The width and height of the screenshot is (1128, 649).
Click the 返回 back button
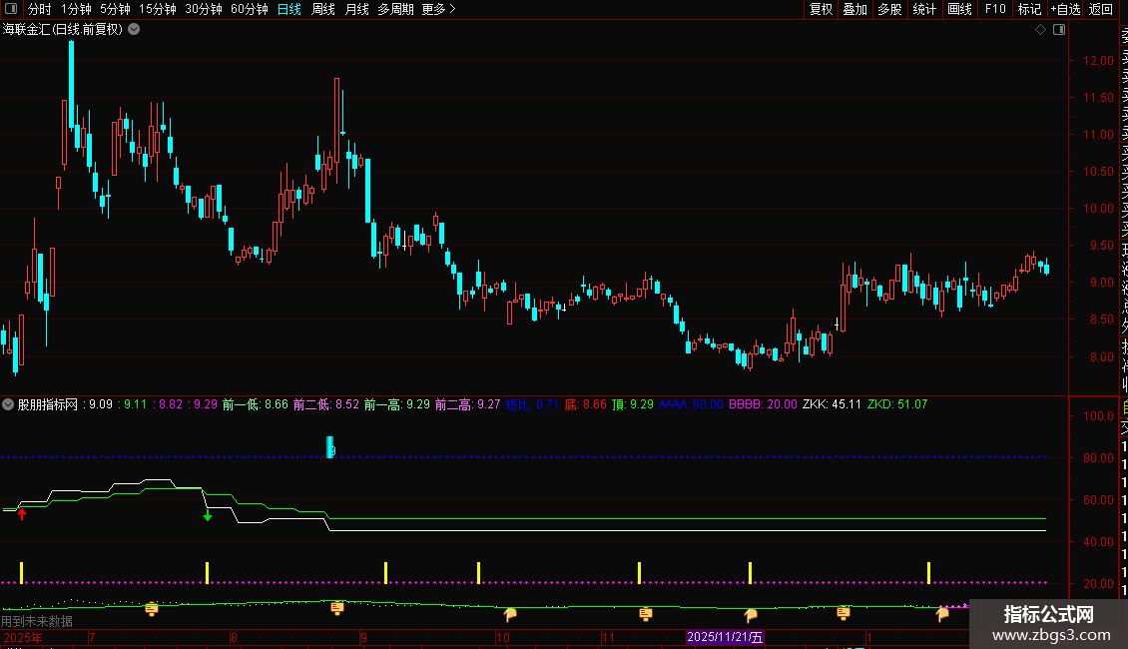coord(1101,9)
